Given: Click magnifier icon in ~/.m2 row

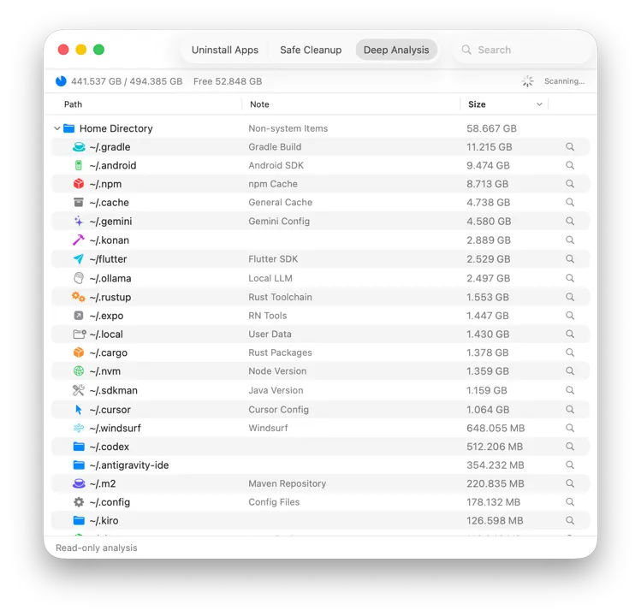Looking at the screenshot, I should 570,483.
